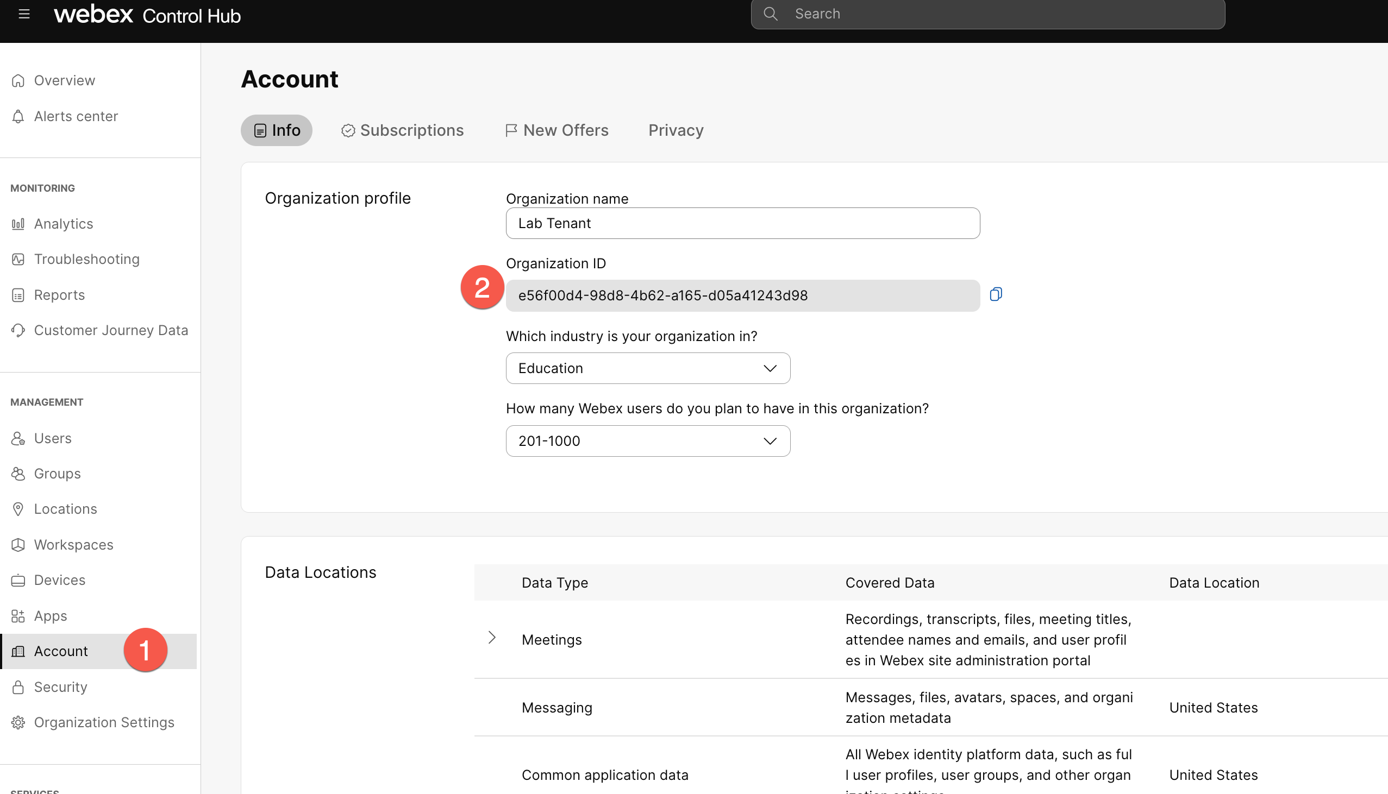
Task: Click the hamburger menu icon
Action: (x=24, y=14)
